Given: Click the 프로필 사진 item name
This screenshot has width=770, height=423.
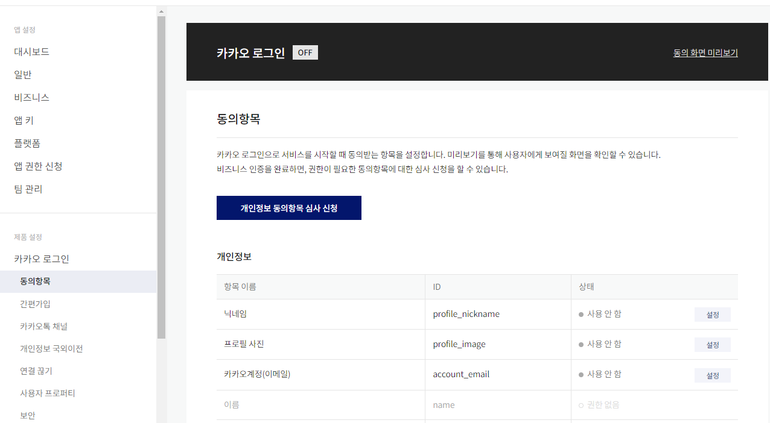Looking at the screenshot, I should [244, 344].
